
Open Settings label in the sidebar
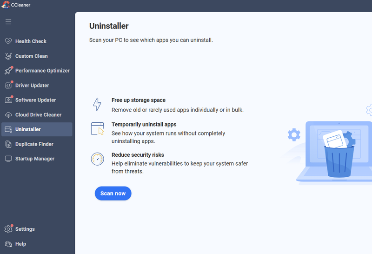25,229
